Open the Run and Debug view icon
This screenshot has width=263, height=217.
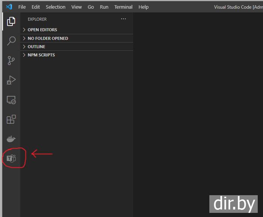pyautogui.click(x=11, y=80)
